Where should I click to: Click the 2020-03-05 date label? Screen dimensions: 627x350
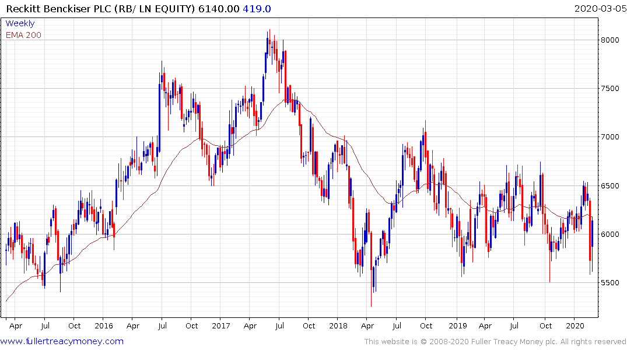600,8
